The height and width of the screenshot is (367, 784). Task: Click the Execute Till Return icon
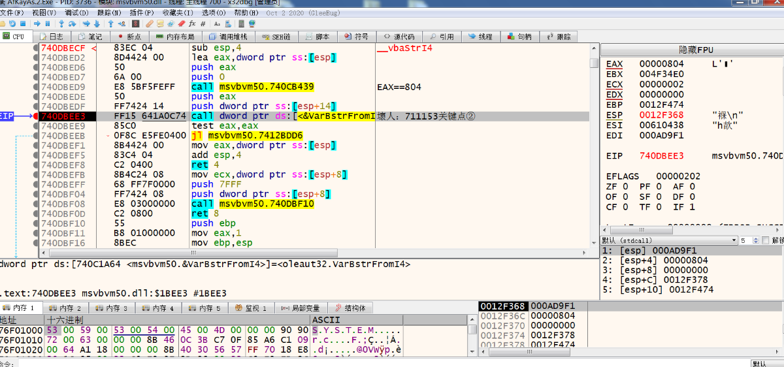(x=111, y=24)
